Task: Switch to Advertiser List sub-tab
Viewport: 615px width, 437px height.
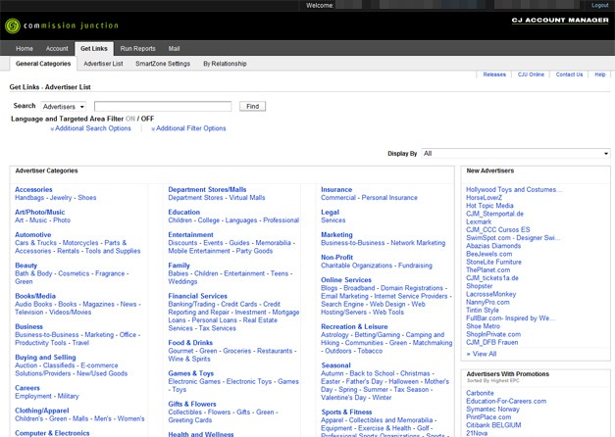Action: (103, 64)
